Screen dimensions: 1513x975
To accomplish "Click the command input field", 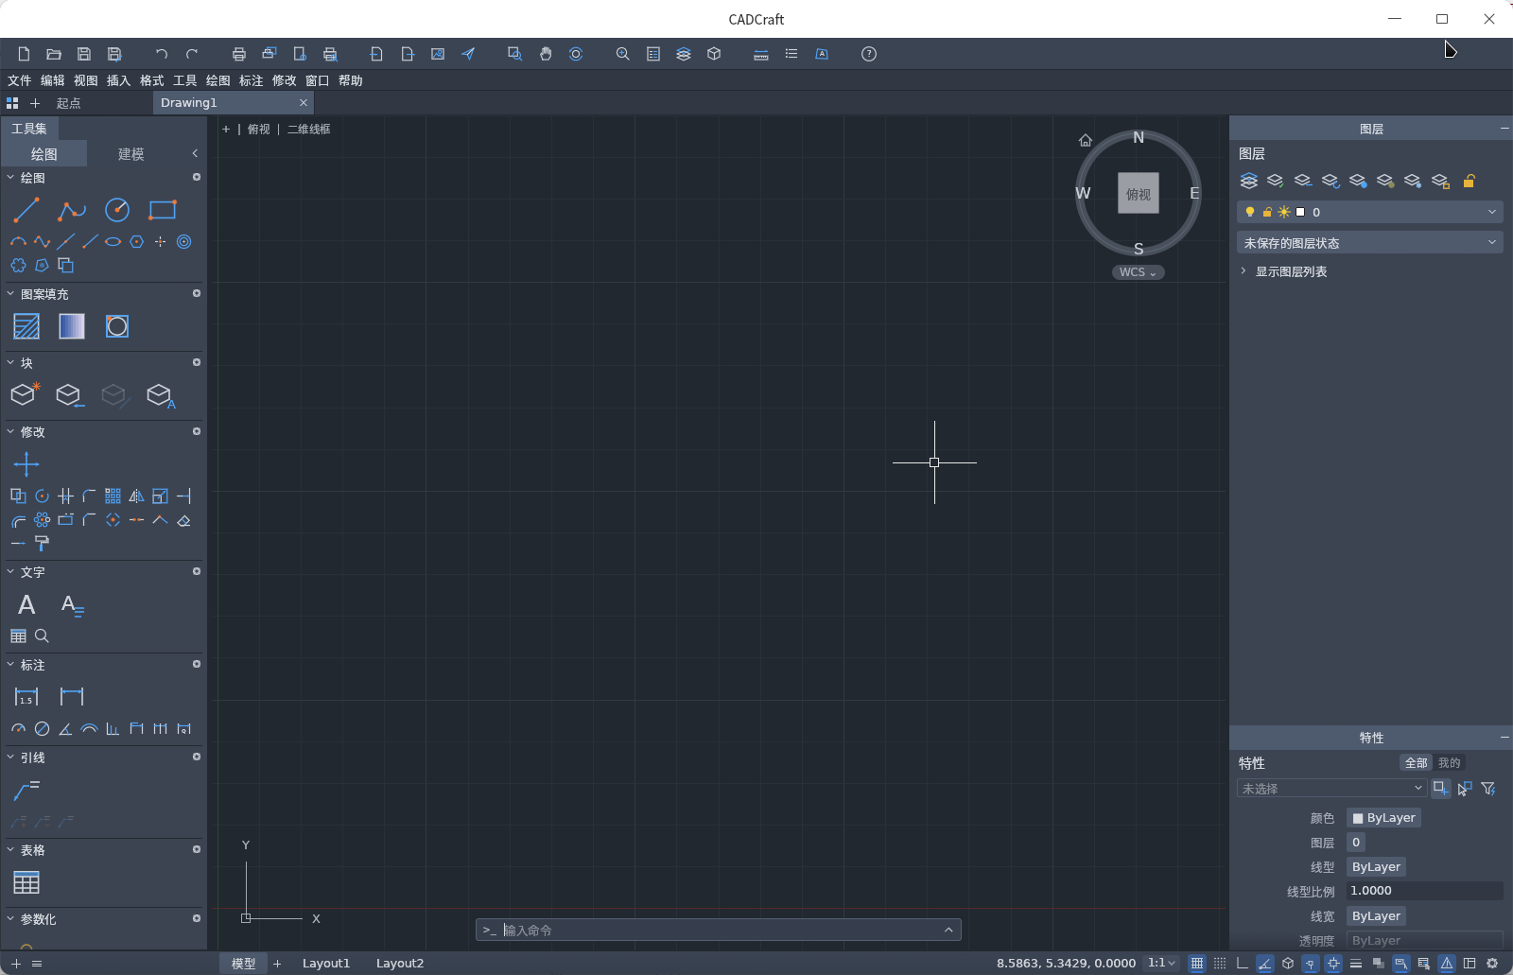I will 719,930.
